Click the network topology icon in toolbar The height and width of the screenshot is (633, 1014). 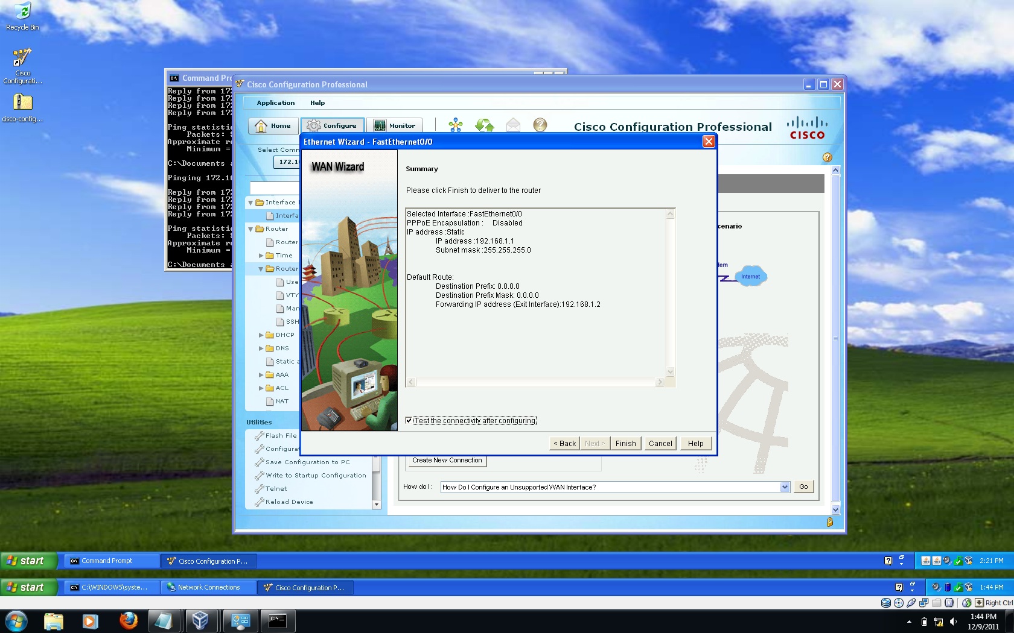[x=456, y=125]
